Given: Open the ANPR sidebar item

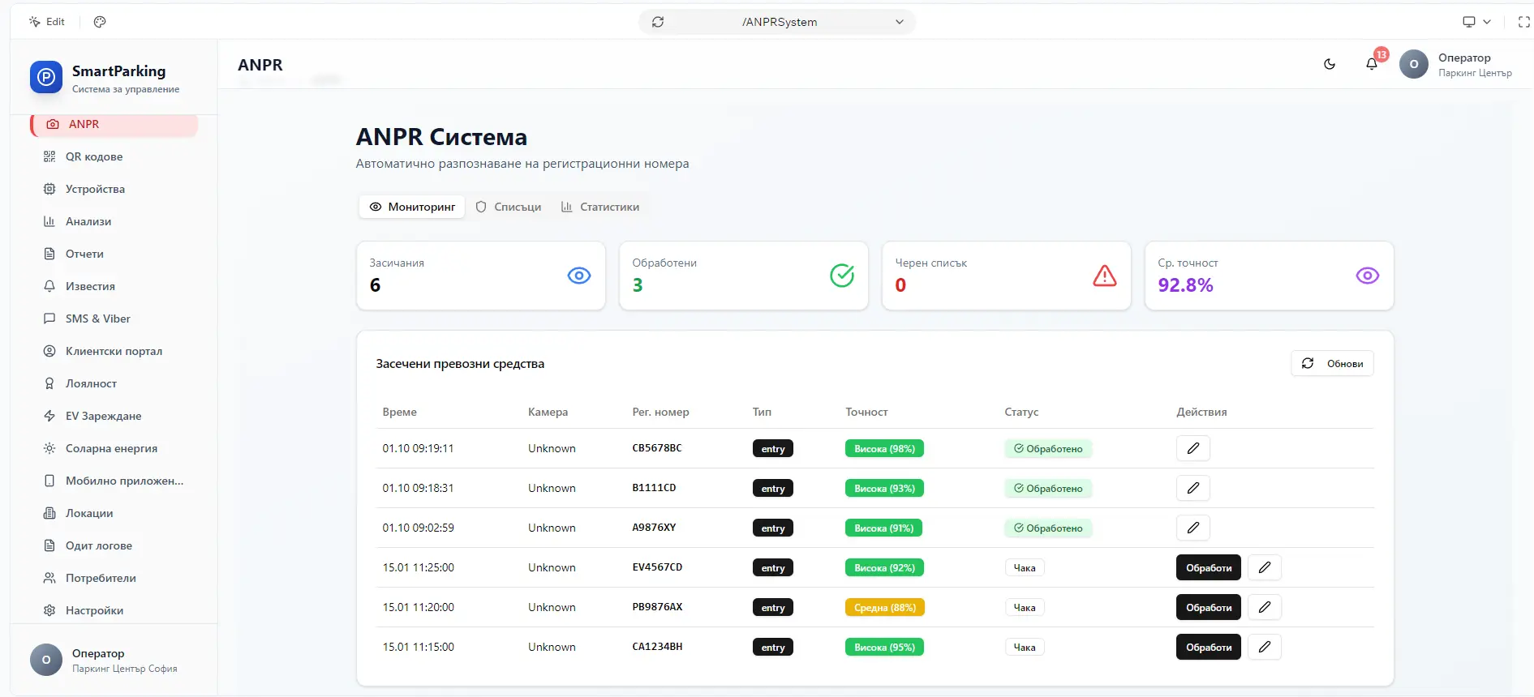Looking at the screenshot, I should (114, 124).
